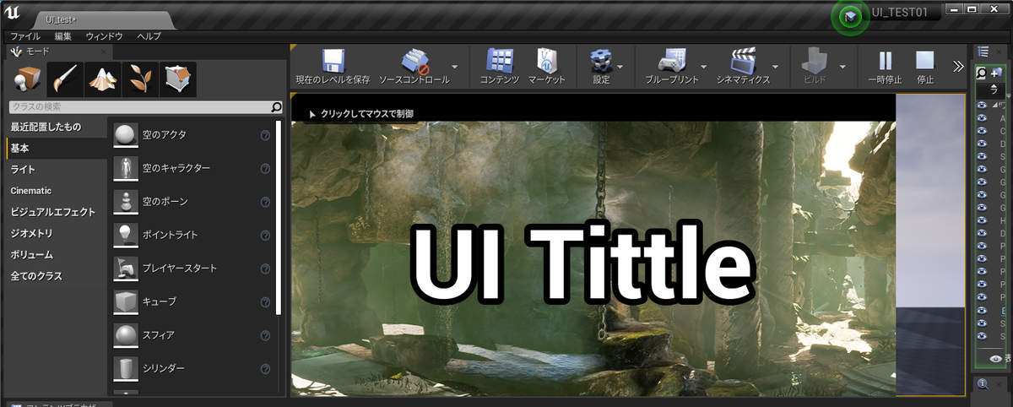Expand the toolbar overflow double chevron
Screen dimensions: 1013x407
pos(957,66)
